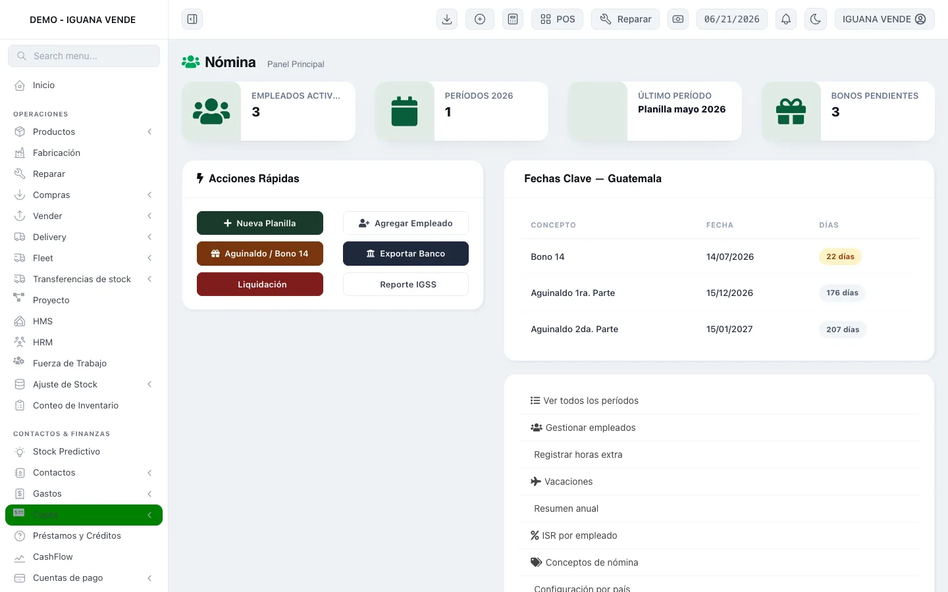Click the plus-circle add icon in toolbar

click(480, 19)
